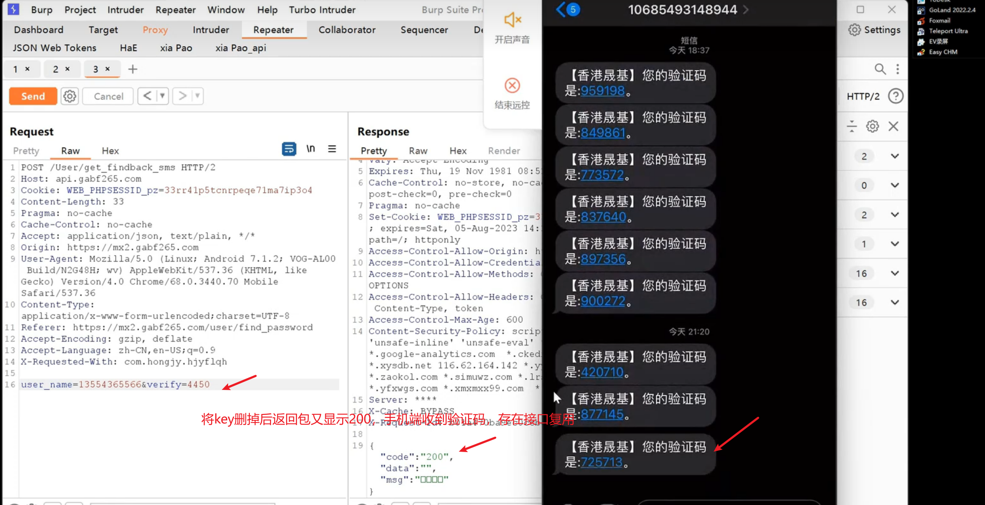Click the search magnifier icon
Viewport: 985px width, 505px height.
(x=880, y=69)
